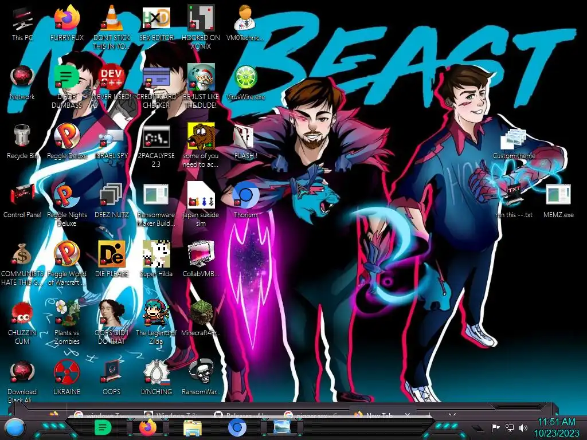Open Action Center flag in system tray

[496, 427]
